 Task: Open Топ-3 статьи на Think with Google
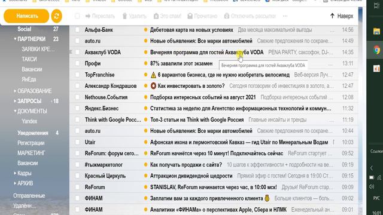pos(197,119)
